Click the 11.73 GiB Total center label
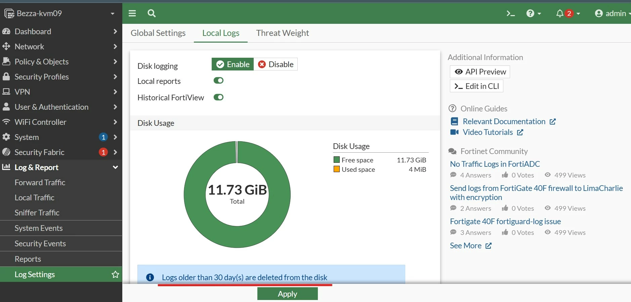631x302 pixels. click(237, 194)
